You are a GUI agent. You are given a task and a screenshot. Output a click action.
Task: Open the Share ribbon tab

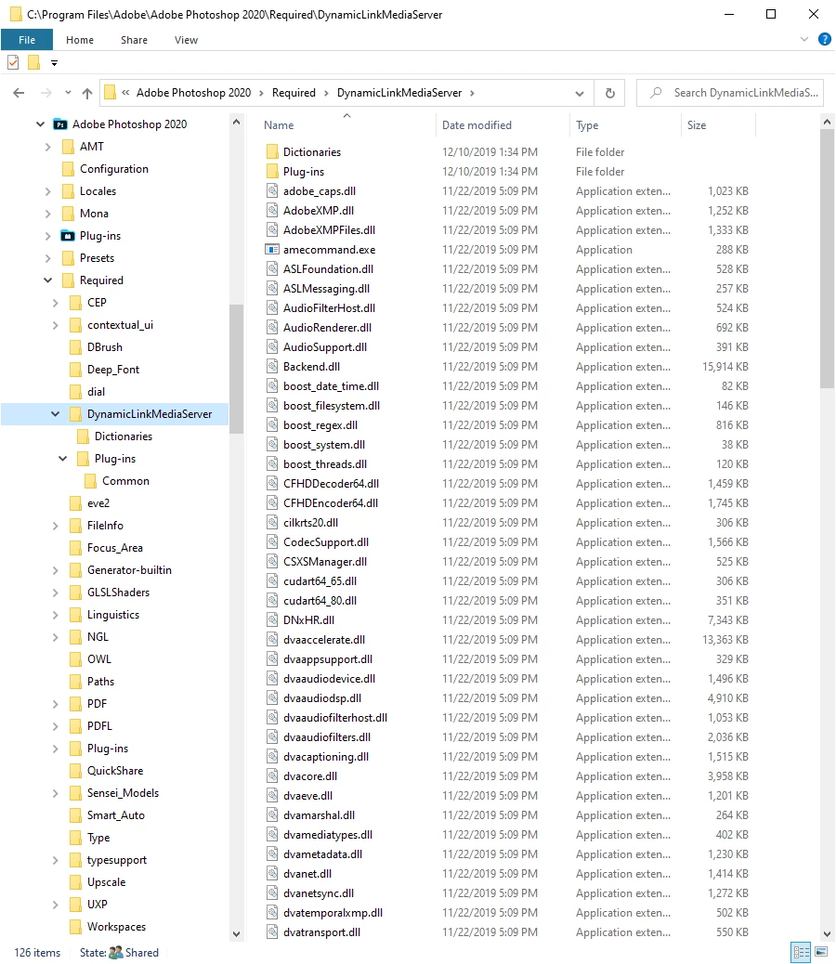(134, 40)
